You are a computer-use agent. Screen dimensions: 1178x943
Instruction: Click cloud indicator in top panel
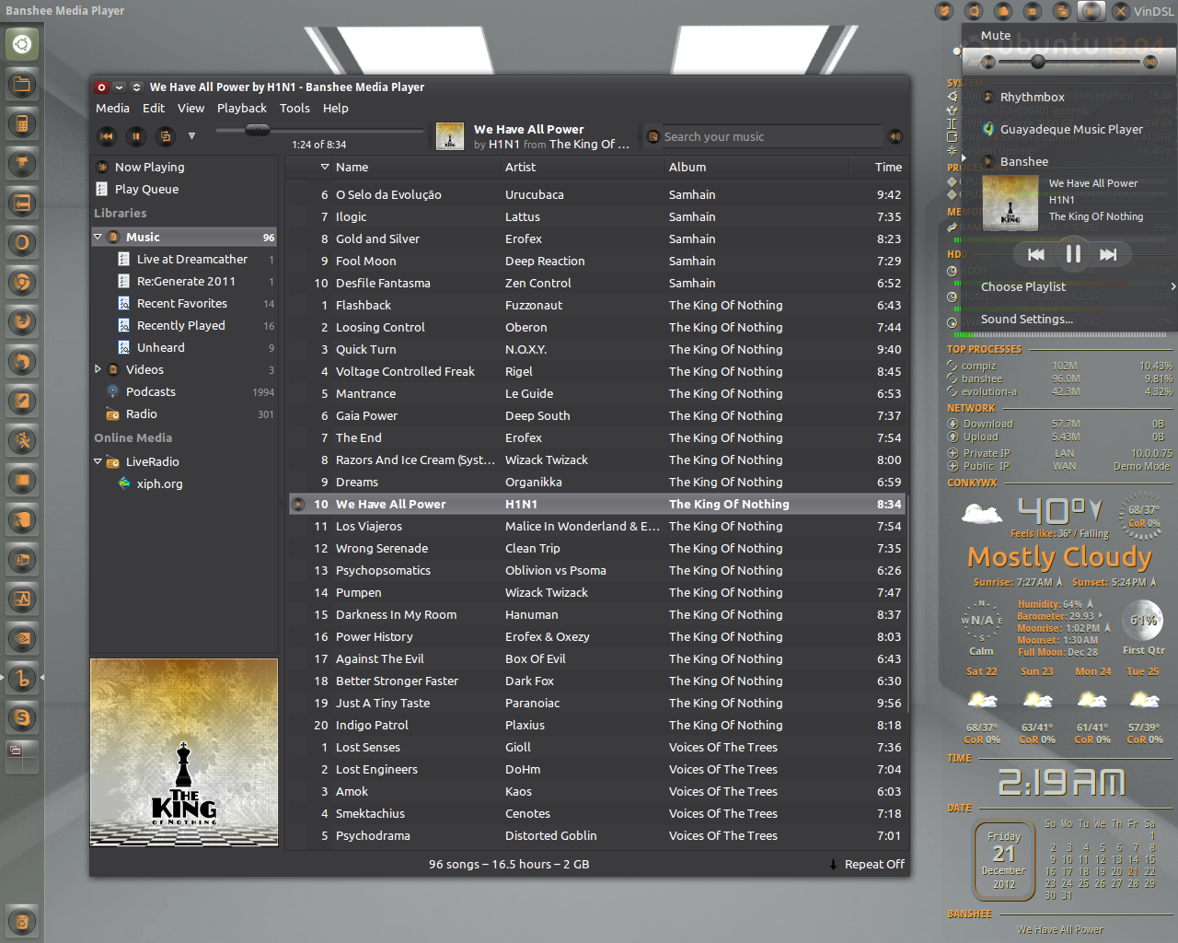tap(1003, 11)
